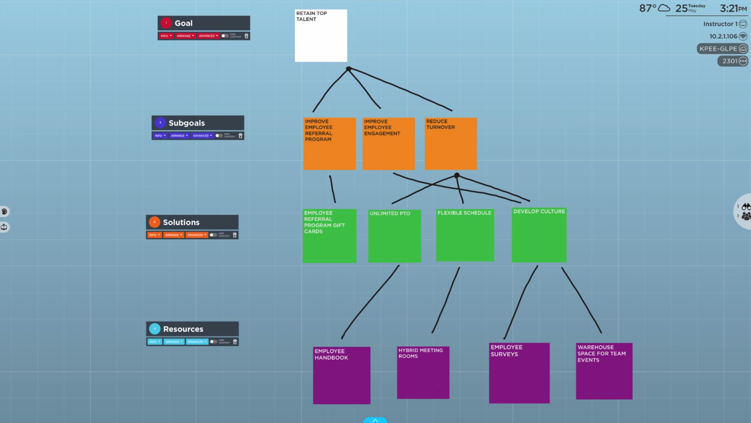Delete the Goal group with trash icon
This screenshot has width=751, height=423.
246,36
